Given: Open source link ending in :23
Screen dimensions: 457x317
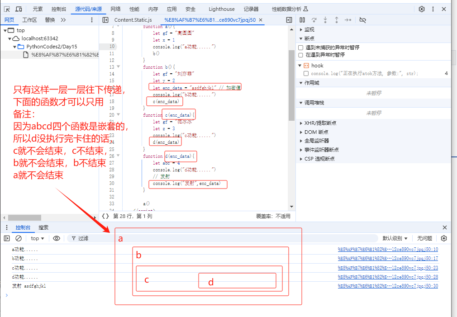Looking at the screenshot, I should click(x=388, y=268).
